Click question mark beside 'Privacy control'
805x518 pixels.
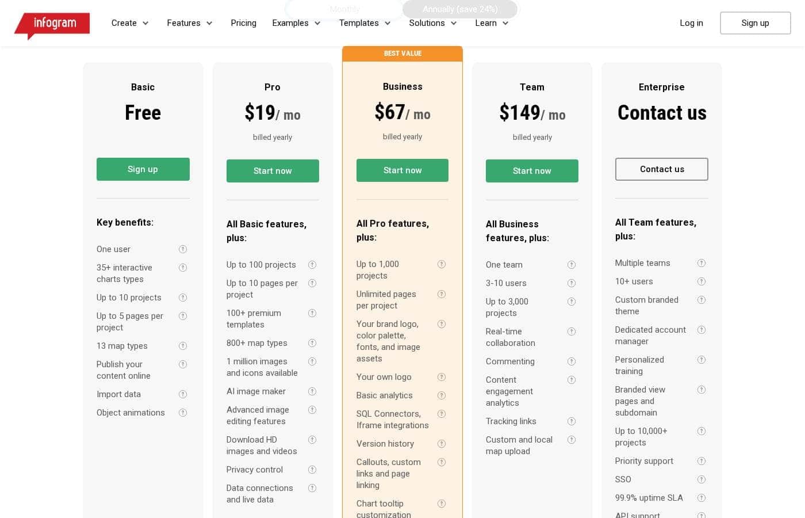(x=312, y=470)
